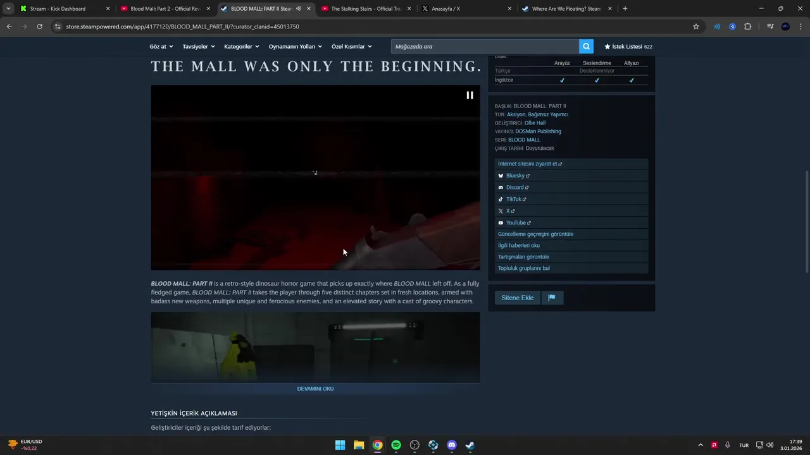Expand description with DEVAMINI OKU
The image size is (810, 455).
click(x=315, y=389)
